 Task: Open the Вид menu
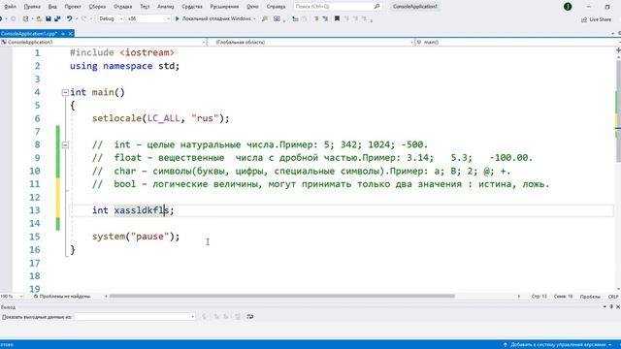[52, 7]
